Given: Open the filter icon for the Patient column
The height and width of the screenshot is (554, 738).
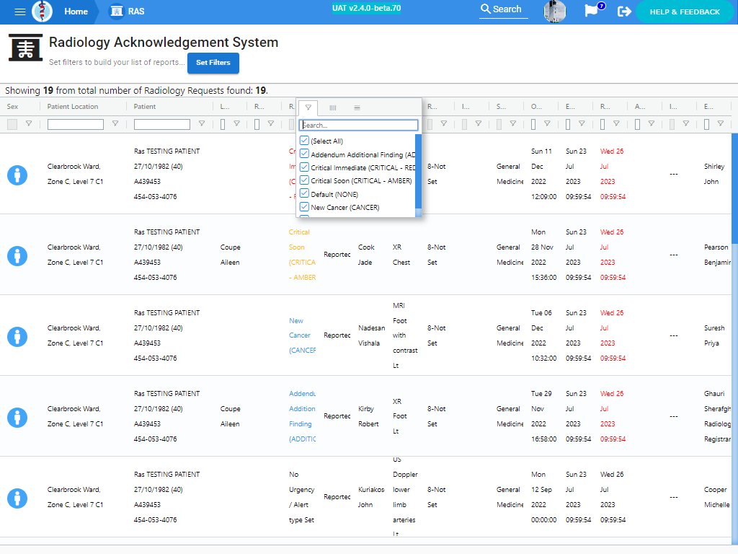Looking at the screenshot, I should 202,124.
